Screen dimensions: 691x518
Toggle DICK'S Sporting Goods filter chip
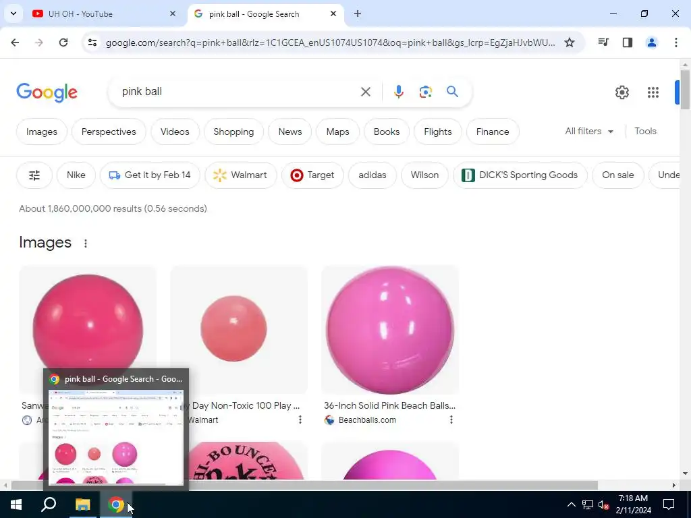pos(520,175)
